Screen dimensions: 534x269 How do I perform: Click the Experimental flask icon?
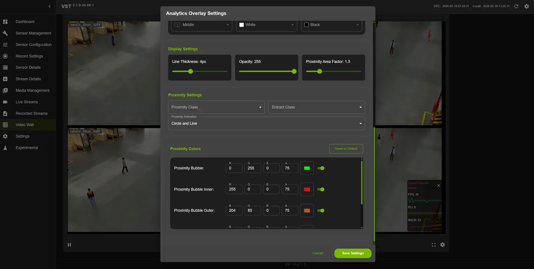[x=5, y=148]
